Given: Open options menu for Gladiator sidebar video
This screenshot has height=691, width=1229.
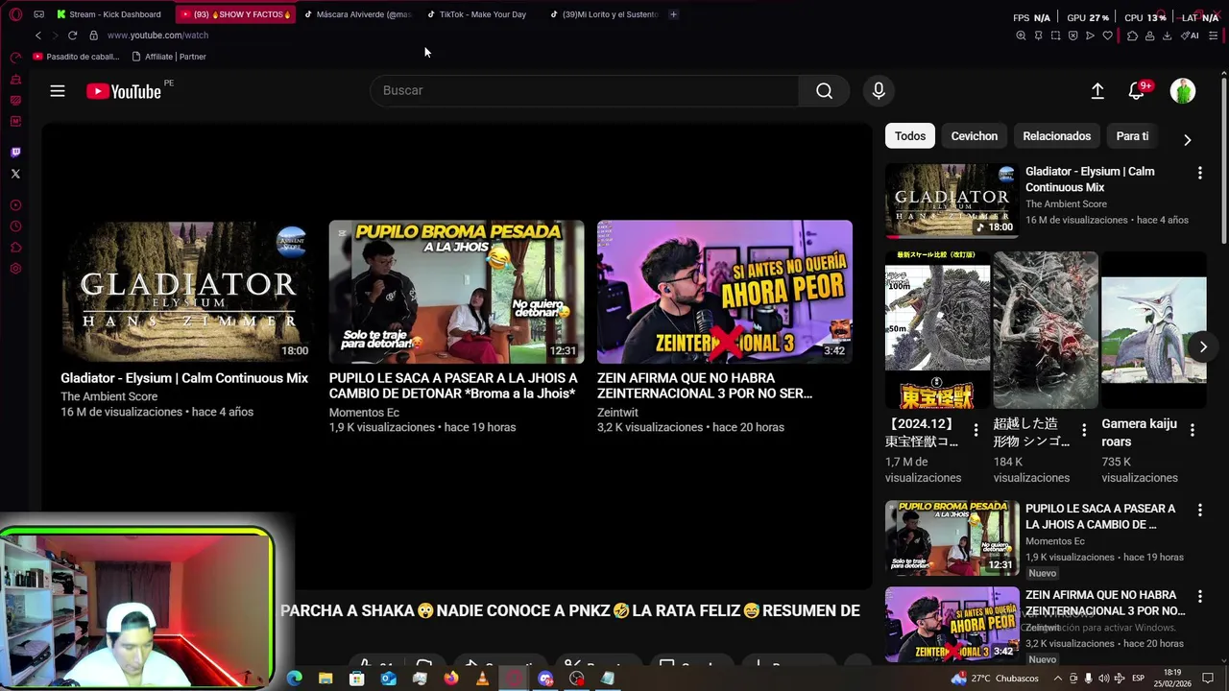Looking at the screenshot, I should coord(1199,173).
